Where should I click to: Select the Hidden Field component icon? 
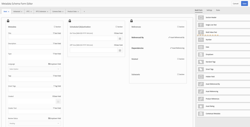(201, 77)
